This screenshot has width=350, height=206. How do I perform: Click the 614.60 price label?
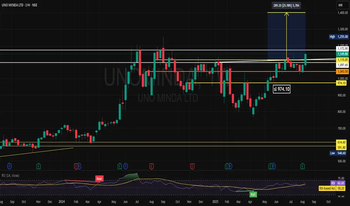(341, 142)
